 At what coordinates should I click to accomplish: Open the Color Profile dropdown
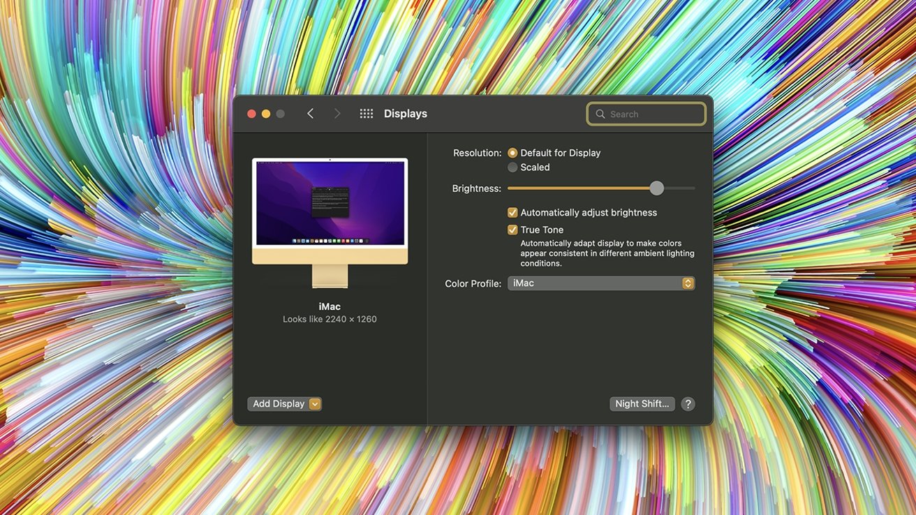point(601,283)
